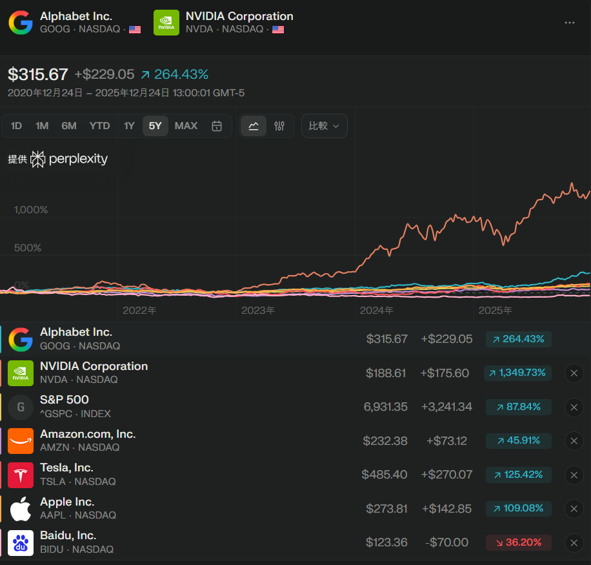Remove Baidu, Inc. from the comparison
591x565 pixels.
coord(574,543)
